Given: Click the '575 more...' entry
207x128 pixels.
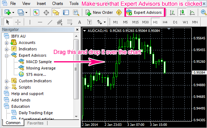Looking at the screenshot, I should pos(36,74).
